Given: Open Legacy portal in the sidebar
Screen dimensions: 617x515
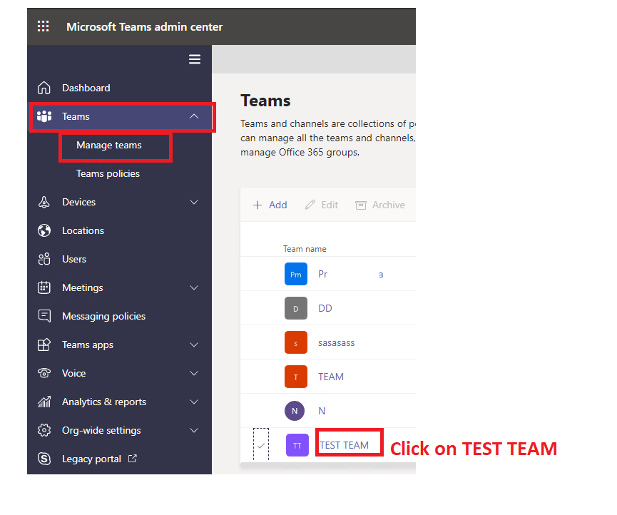Looking at the screenshot, I should tap(91, 459).
